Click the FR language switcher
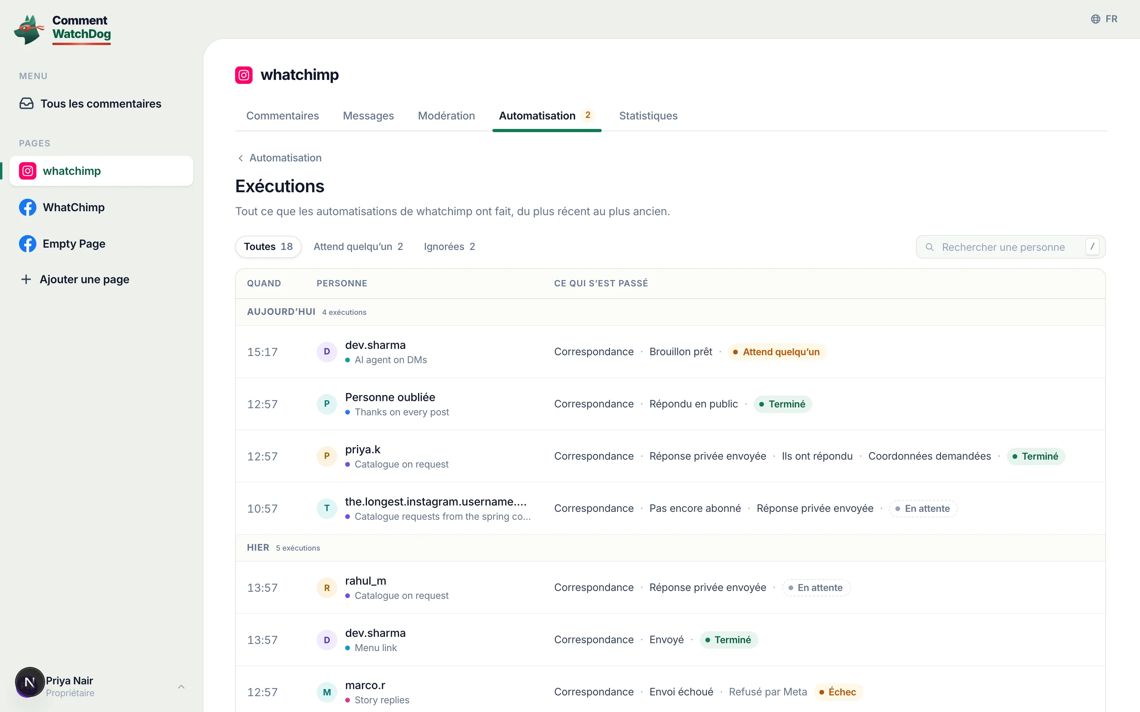Image resolution: width=1140 pixels, height=712 pixels. point(1104,19)
